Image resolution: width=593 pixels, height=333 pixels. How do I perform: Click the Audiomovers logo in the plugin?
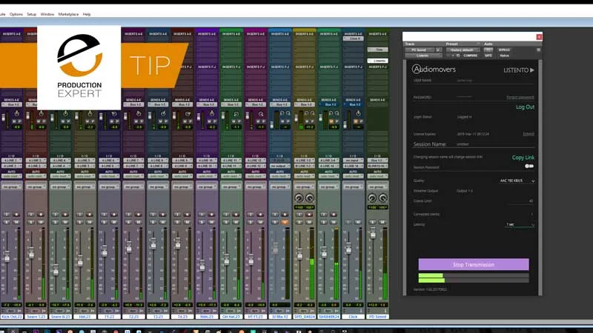(x=434, y=69)
